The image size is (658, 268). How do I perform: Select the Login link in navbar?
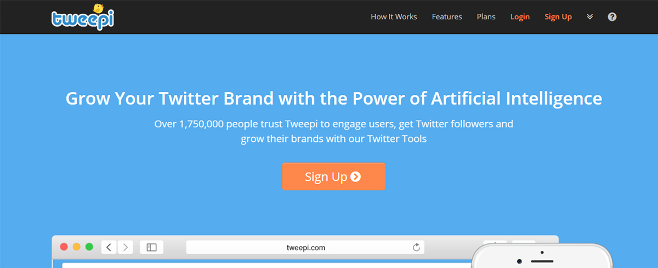[520, 17]
